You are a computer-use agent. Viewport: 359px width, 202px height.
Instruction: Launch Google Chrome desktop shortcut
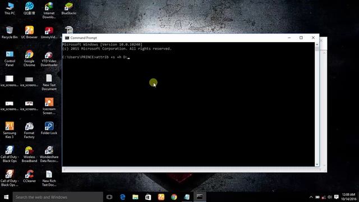point(29,58)
